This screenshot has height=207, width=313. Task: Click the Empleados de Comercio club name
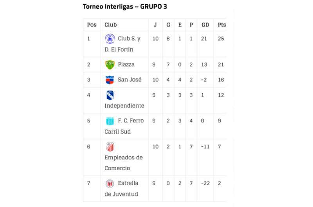(124, 163)
